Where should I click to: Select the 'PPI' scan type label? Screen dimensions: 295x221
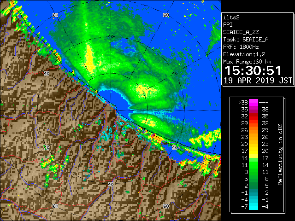(x=228, y=25)
